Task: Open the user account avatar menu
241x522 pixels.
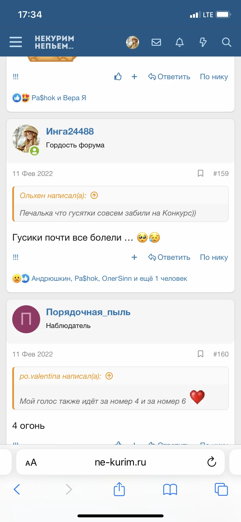Action: click(132, 42)
